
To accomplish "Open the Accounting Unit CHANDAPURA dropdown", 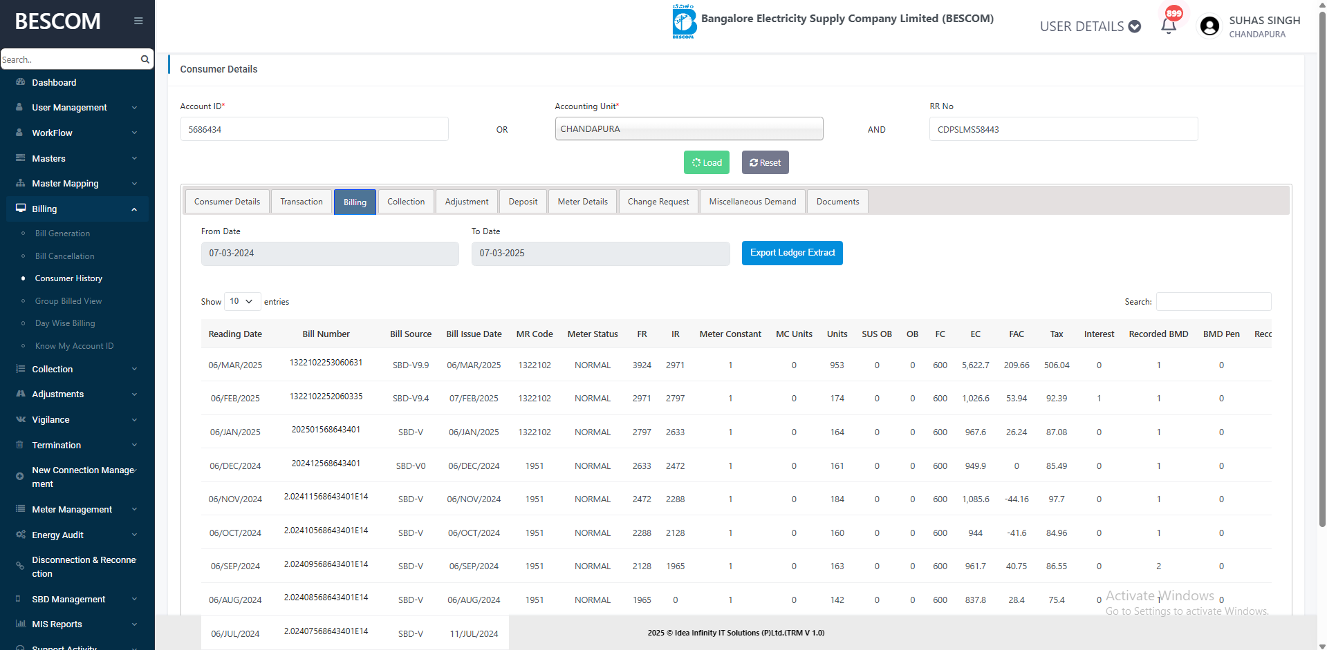I will coord(689,128).
